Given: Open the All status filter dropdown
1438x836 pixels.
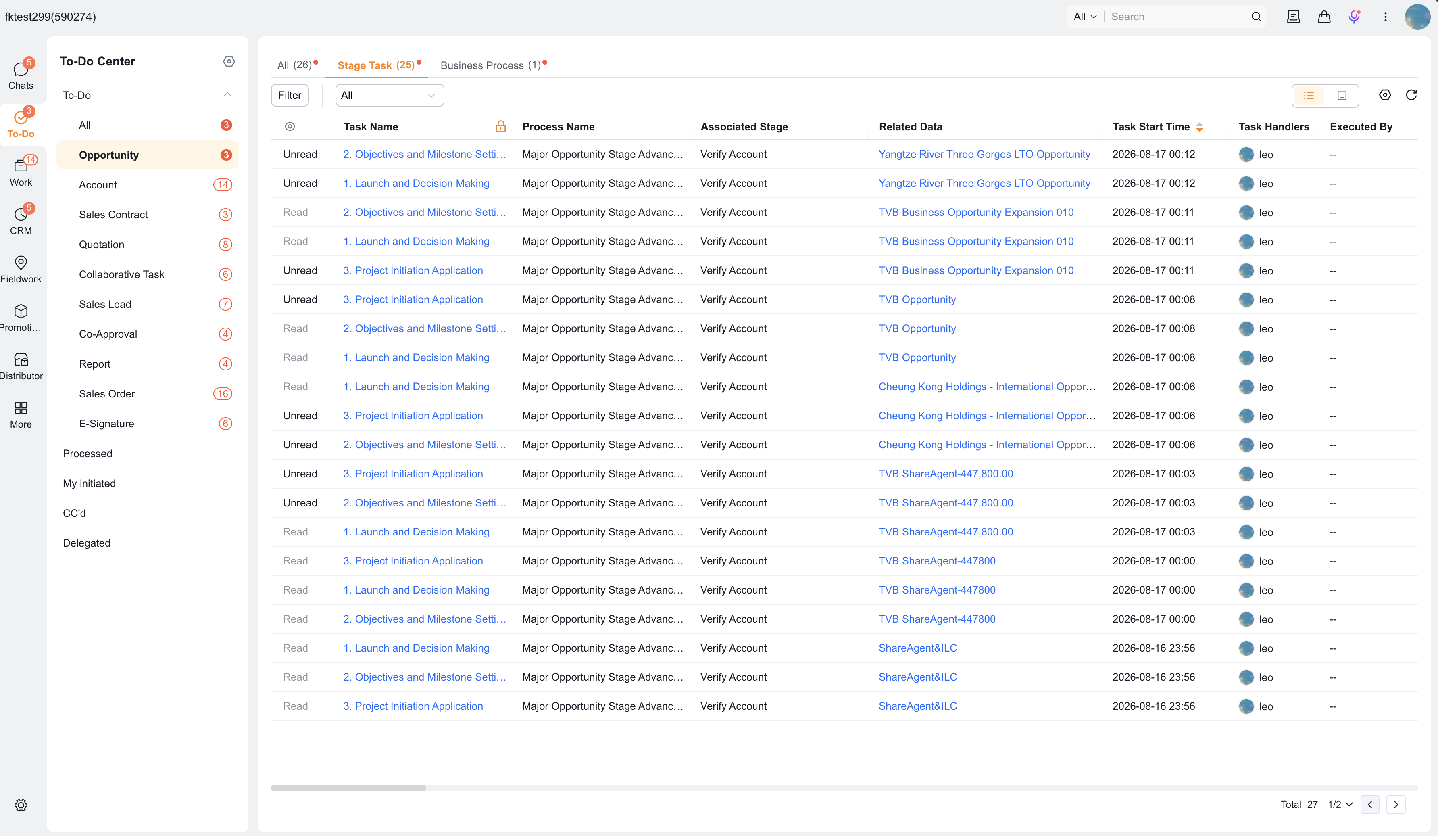Looking at the screenshot, I should (x=390, y=95).
